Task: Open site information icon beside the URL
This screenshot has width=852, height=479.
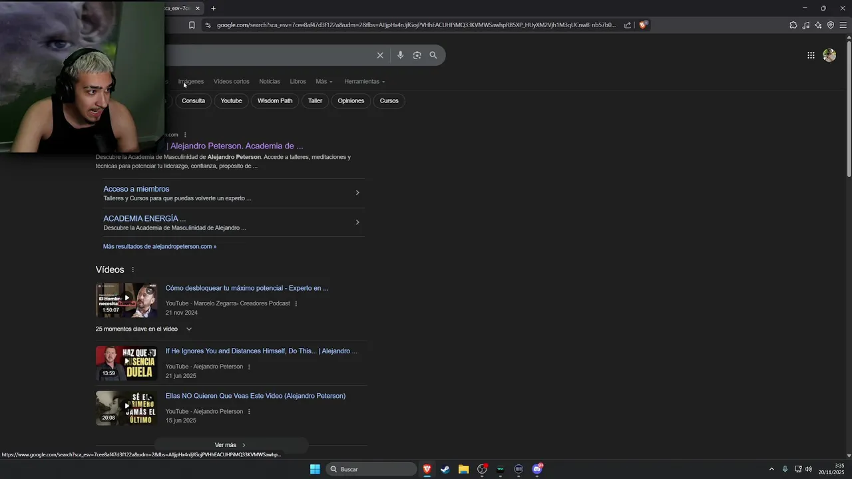Action: coord(208,25)
